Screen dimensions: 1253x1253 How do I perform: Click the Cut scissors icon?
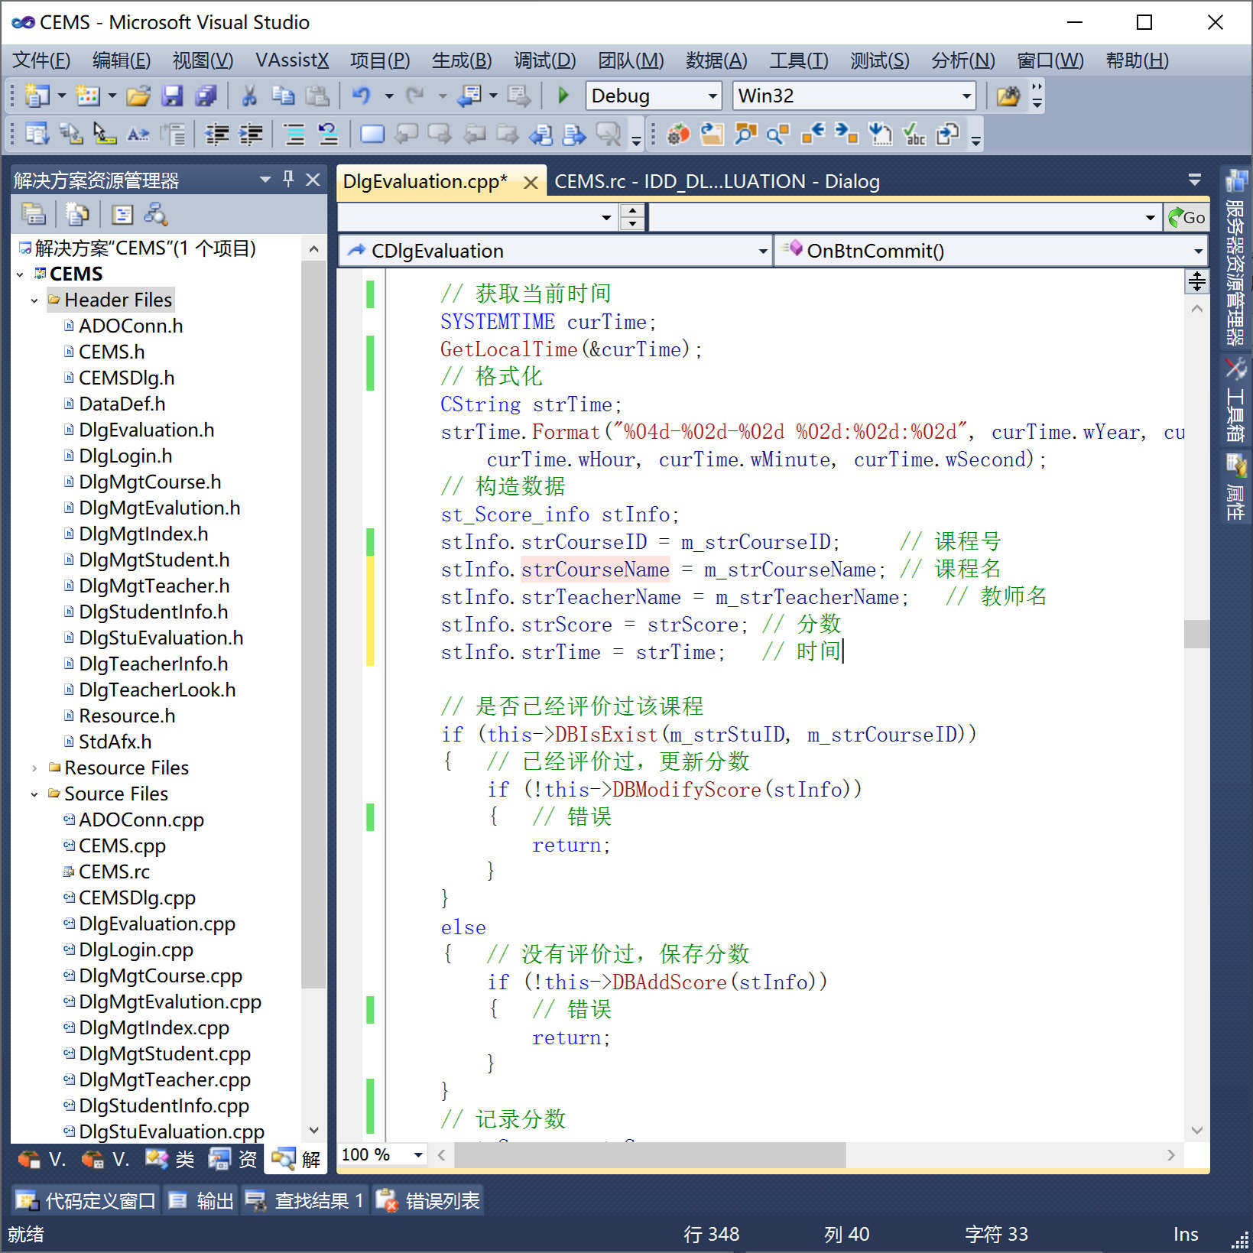coord(248,96)
